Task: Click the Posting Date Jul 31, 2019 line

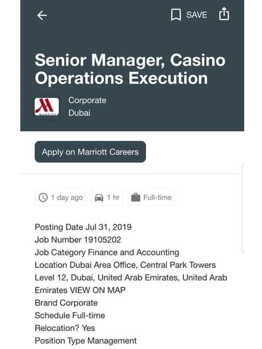Action: [x=83, y=227]
